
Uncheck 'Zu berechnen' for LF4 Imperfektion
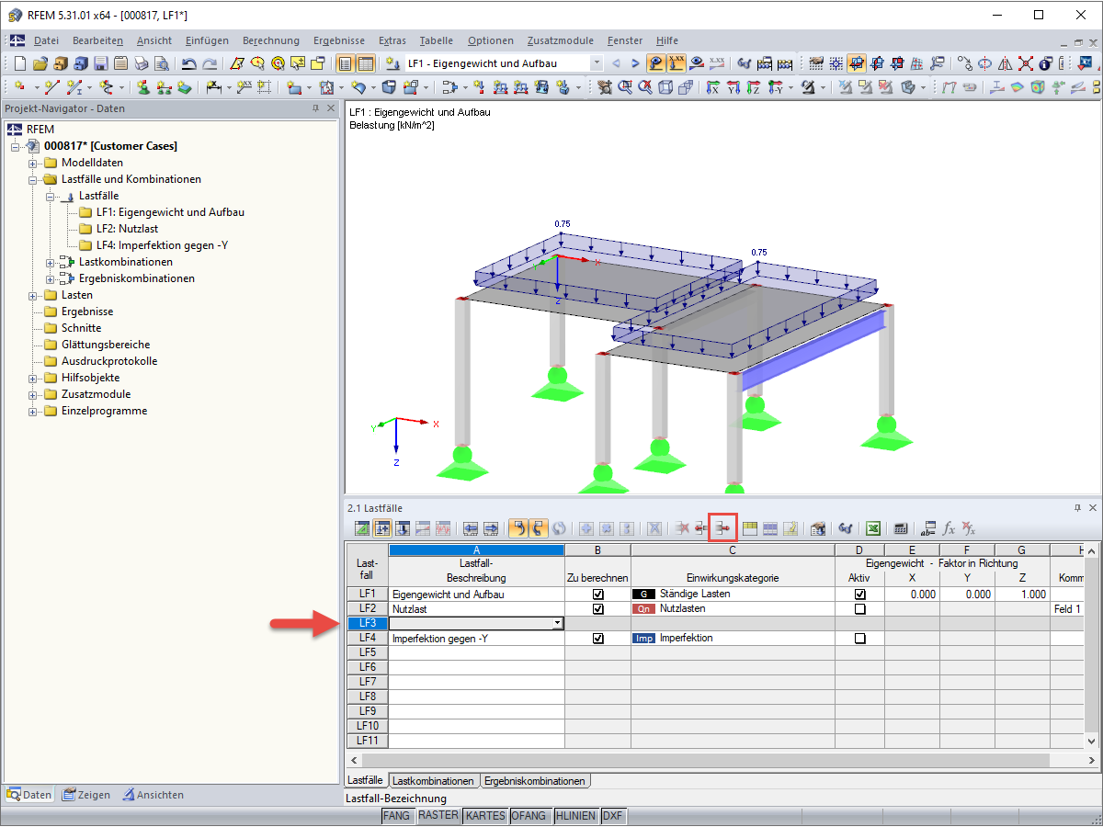598,639
